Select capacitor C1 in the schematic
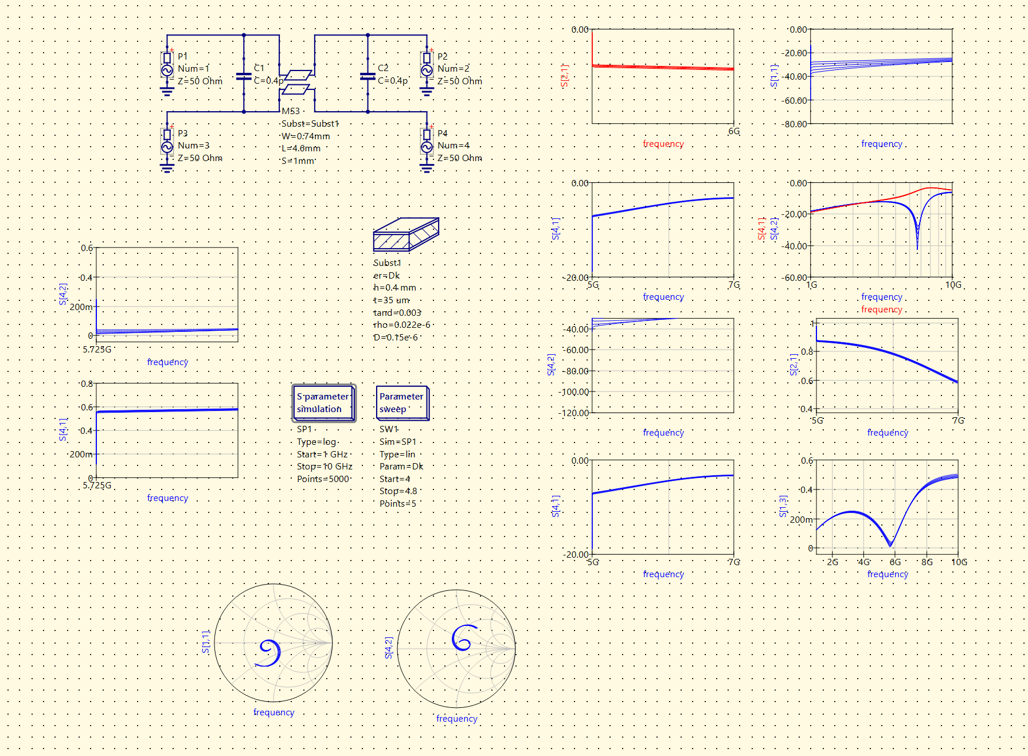The width and height of the screenshot is (1028, 756). [244, 76]
